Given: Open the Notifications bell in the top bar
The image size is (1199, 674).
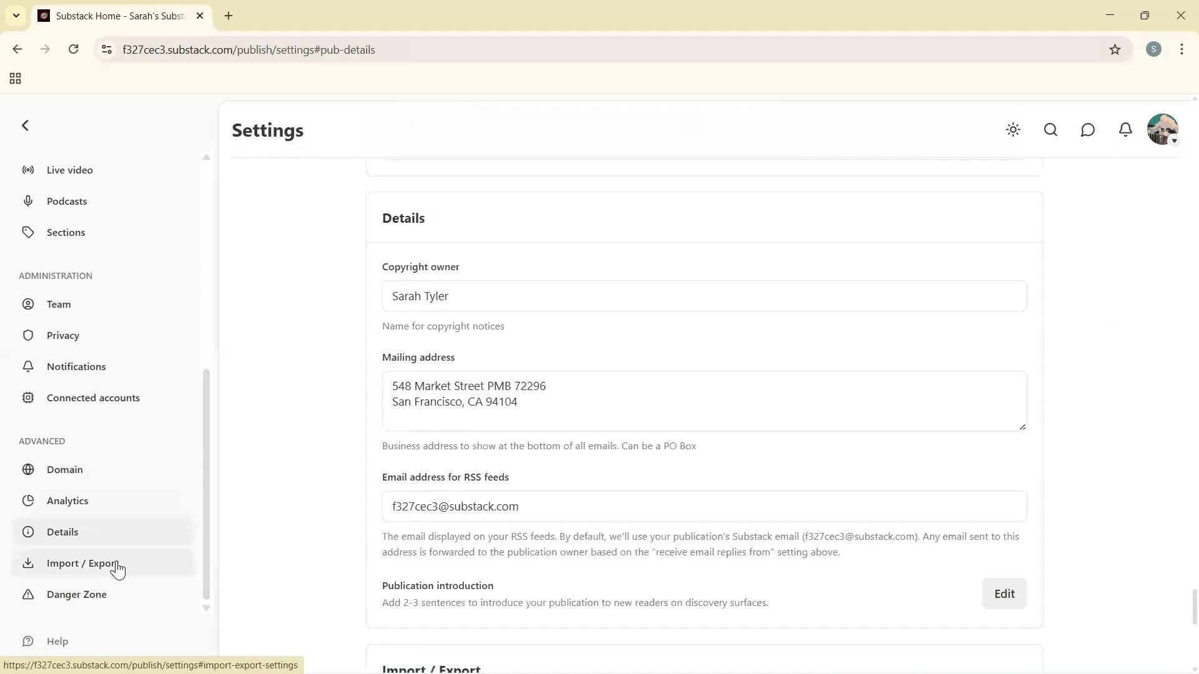Looking at the screenshot, I should click(1125, 129).
